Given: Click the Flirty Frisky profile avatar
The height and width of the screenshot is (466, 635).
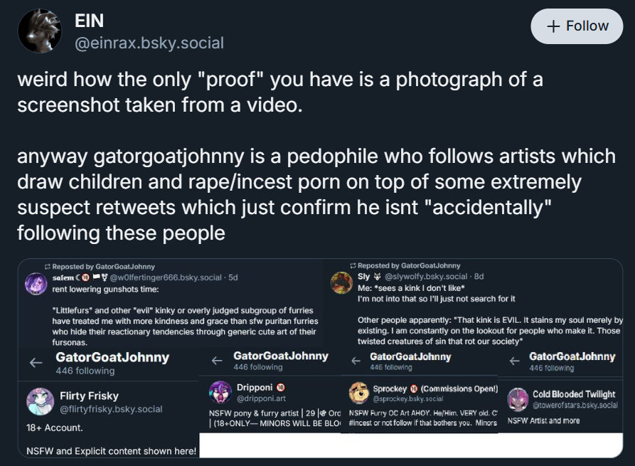Looking at the screenshot, I should point(40,401).
